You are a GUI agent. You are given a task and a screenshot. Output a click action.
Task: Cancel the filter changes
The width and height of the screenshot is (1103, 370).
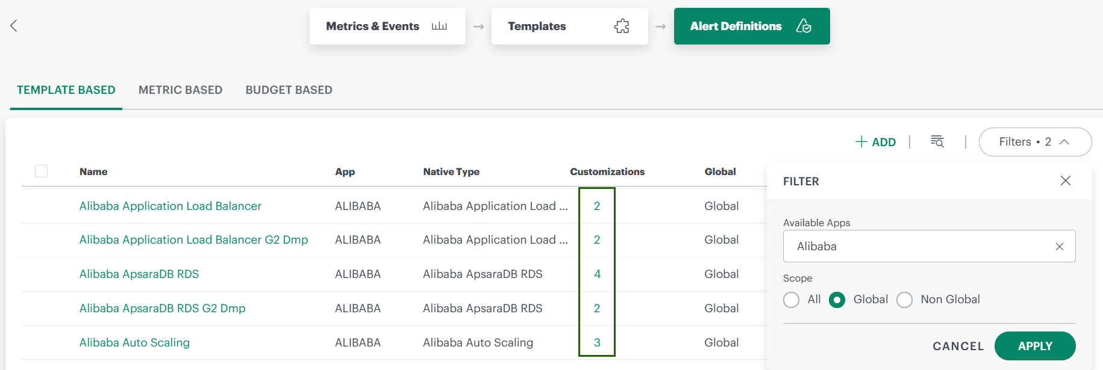(958, 346)
